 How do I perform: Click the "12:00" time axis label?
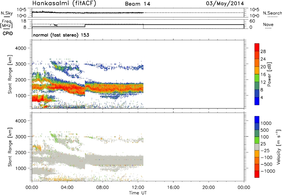(x=138, y=188)
